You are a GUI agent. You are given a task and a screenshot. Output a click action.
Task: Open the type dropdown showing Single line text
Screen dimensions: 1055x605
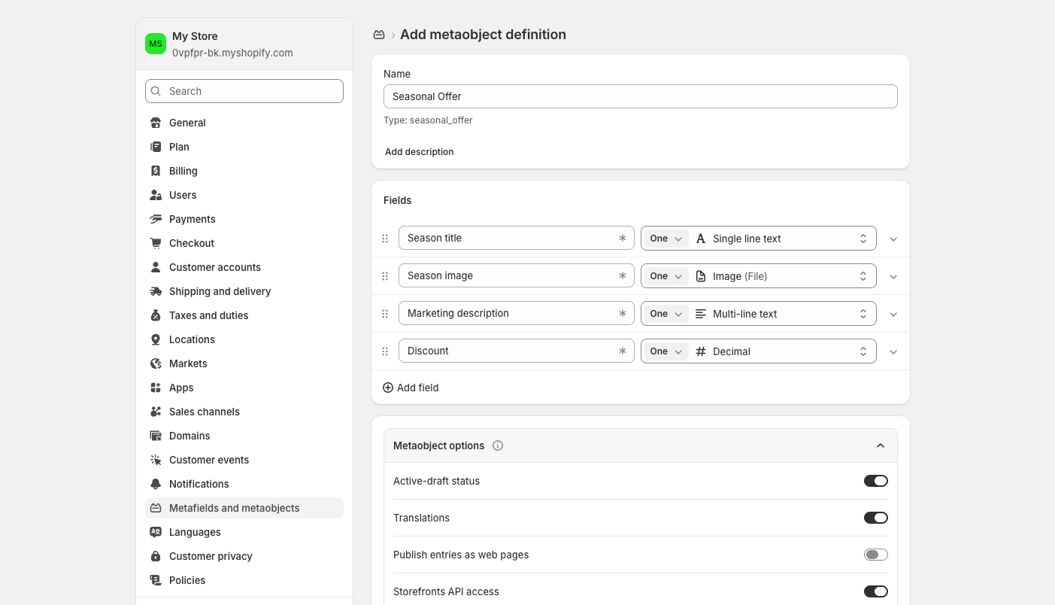pyautogui.click(x=782, y=239)
